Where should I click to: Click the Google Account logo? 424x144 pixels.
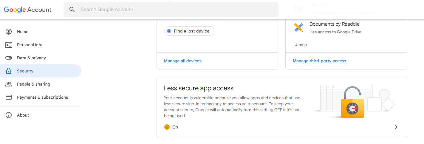point(28,10)
